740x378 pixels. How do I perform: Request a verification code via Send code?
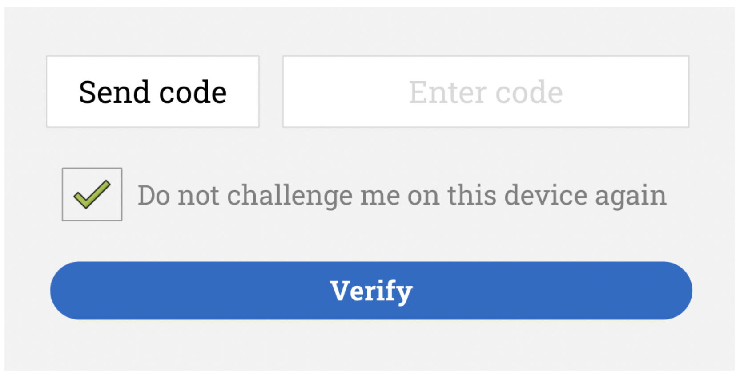click(x=153, y=92)
